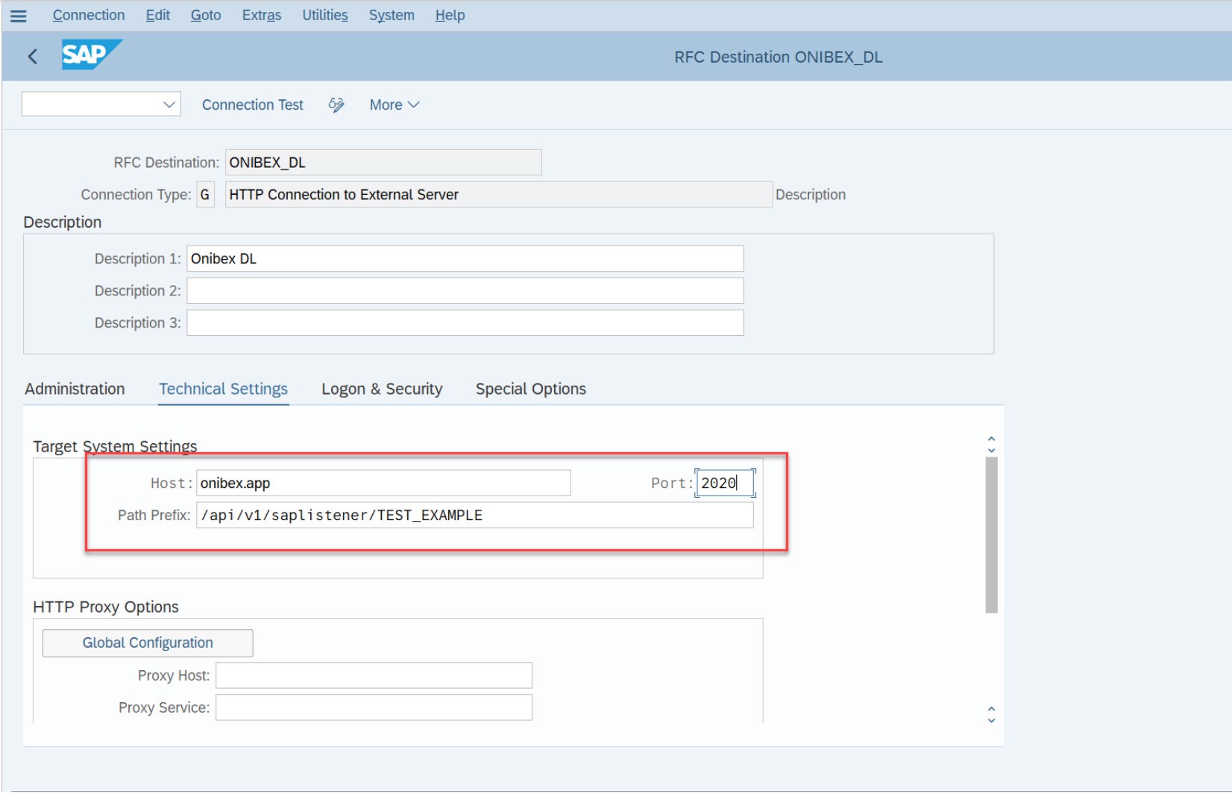Open the hamburger menu icon
Image resolution: width=1232 pixels, height=794 pixels.
point(19,16)
